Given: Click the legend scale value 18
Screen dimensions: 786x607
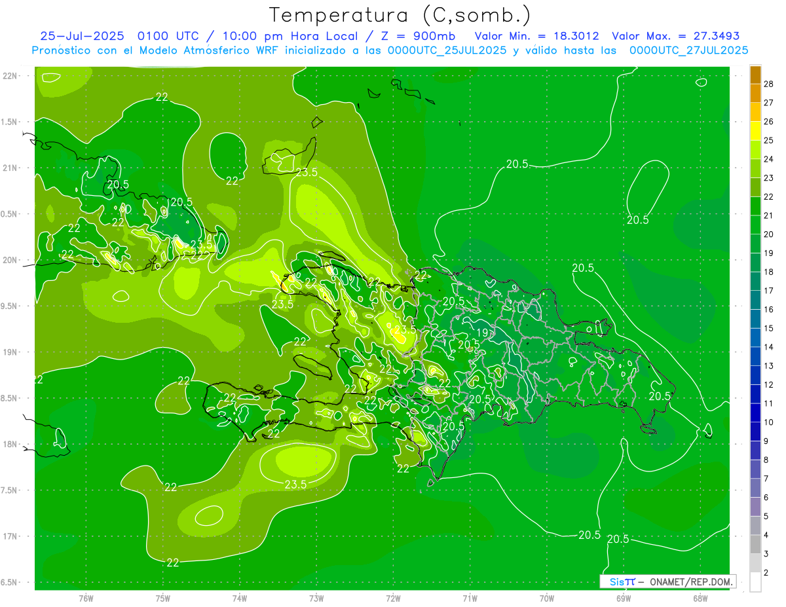Looking at the screenshot, I should pyautogui.click(x=769, y=272).
